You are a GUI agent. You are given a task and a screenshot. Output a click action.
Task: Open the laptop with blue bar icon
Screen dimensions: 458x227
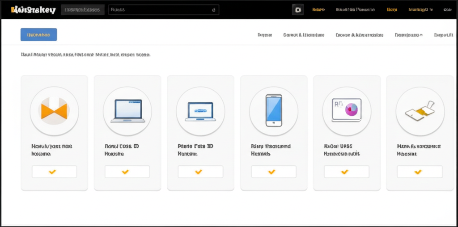coord(200,111)
